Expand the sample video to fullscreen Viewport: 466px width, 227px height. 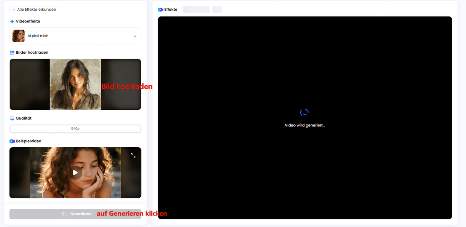(x=133, y=155)
